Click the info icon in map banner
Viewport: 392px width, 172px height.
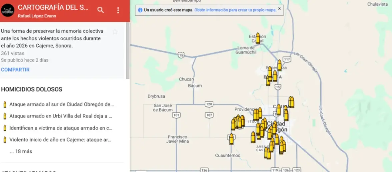(x=140, y=10)
